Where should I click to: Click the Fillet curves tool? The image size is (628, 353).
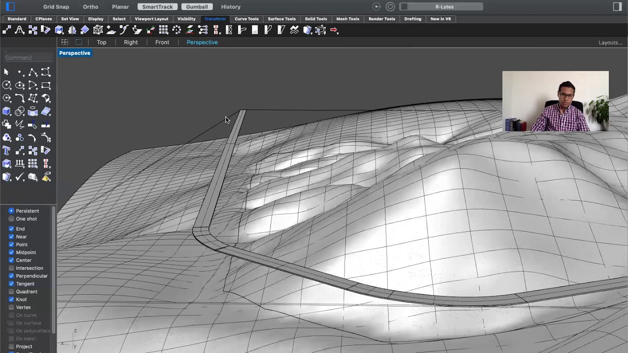(x=20, y=99)
